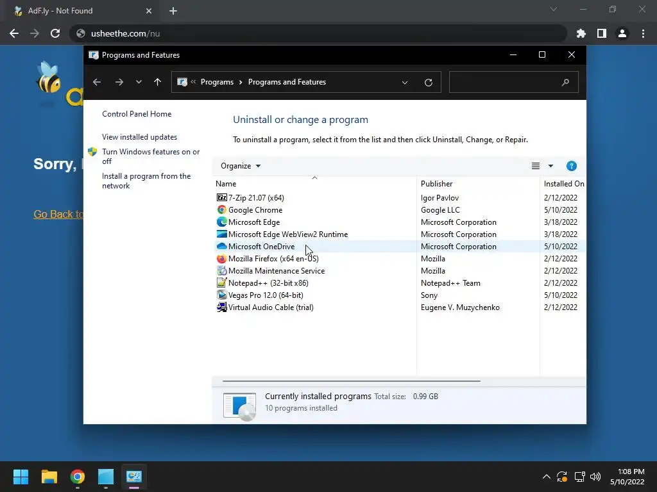Image resolution: width=657 pixels, height=492 pixels.
Task: Open volume control in system tray
Action: click(595, 477)
